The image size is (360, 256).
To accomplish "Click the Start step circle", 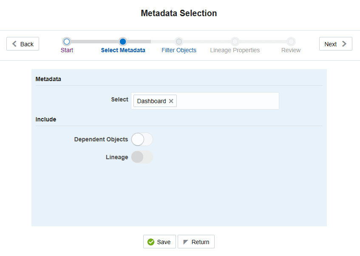I will pyautogui.click(x=66, y=42).
